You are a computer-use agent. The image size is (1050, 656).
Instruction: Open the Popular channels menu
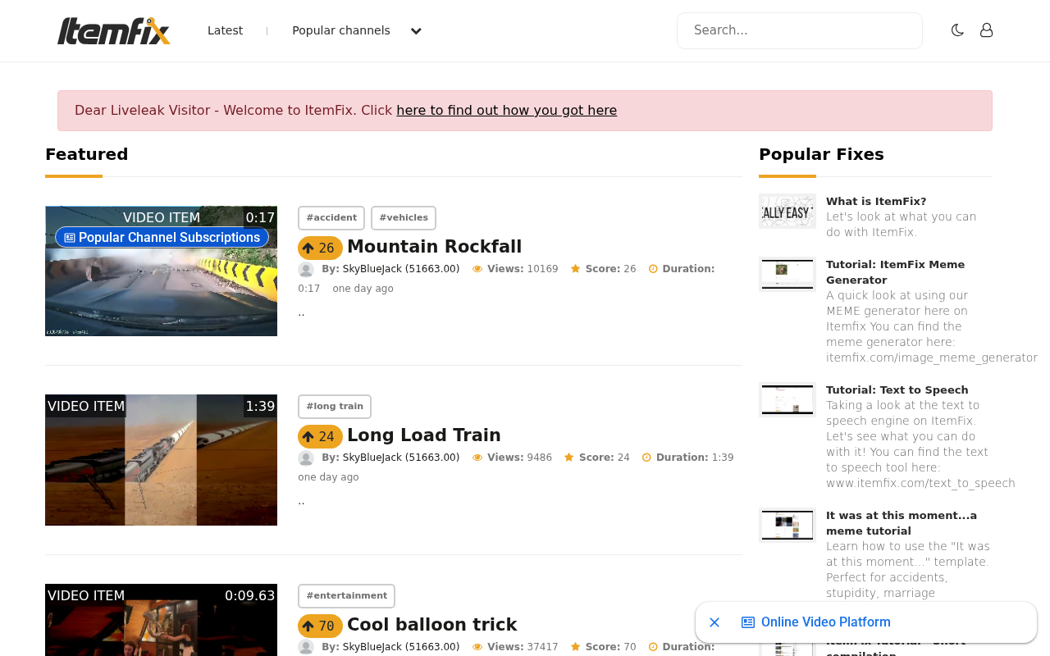[341, 30]
